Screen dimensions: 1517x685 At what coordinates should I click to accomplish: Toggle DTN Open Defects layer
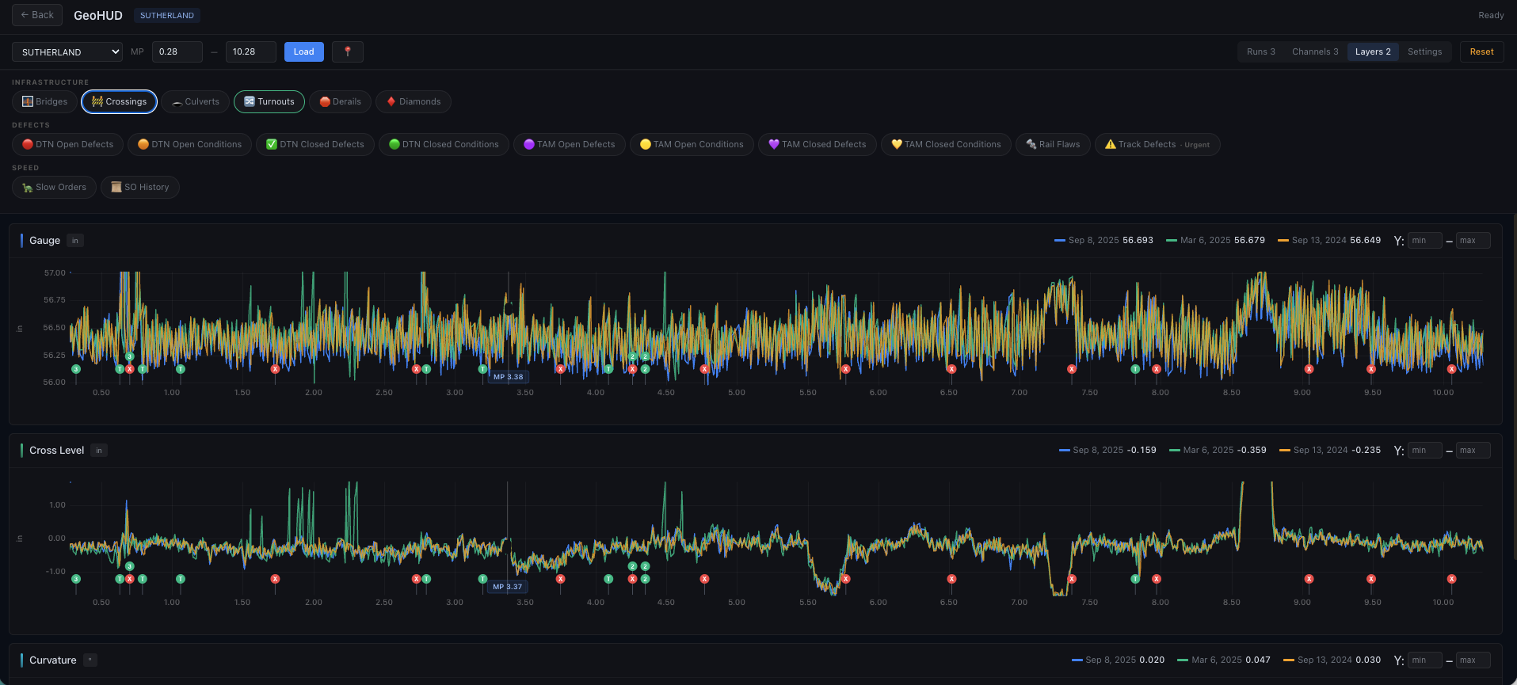pyautogui.click(x=67, y=144)
